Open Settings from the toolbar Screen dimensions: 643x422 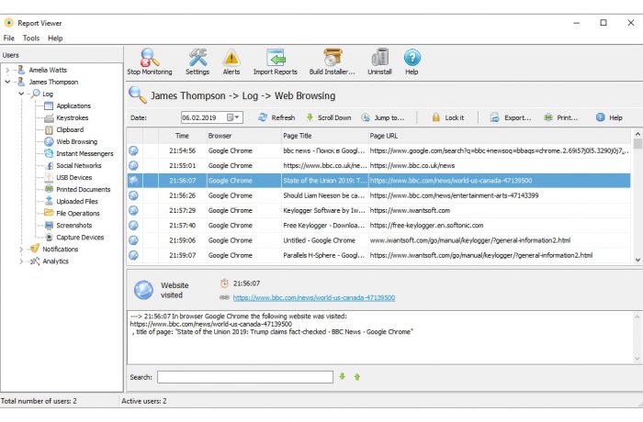(197, 61)
